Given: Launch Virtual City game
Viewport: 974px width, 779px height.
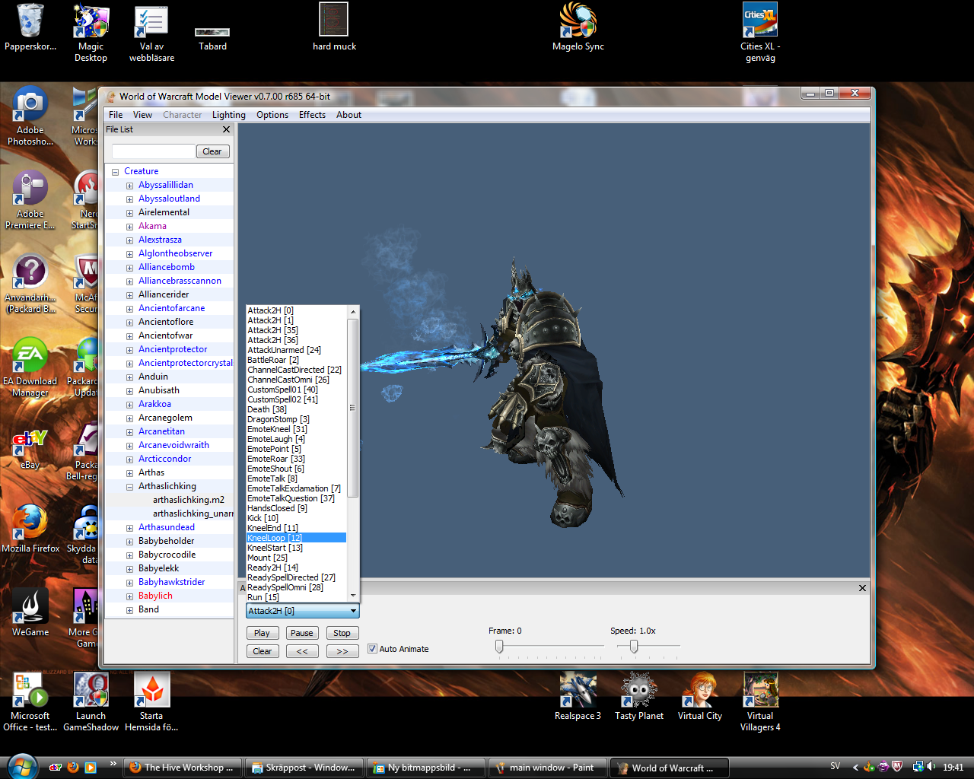Looking at the screenshot, I should pos(700,697).
